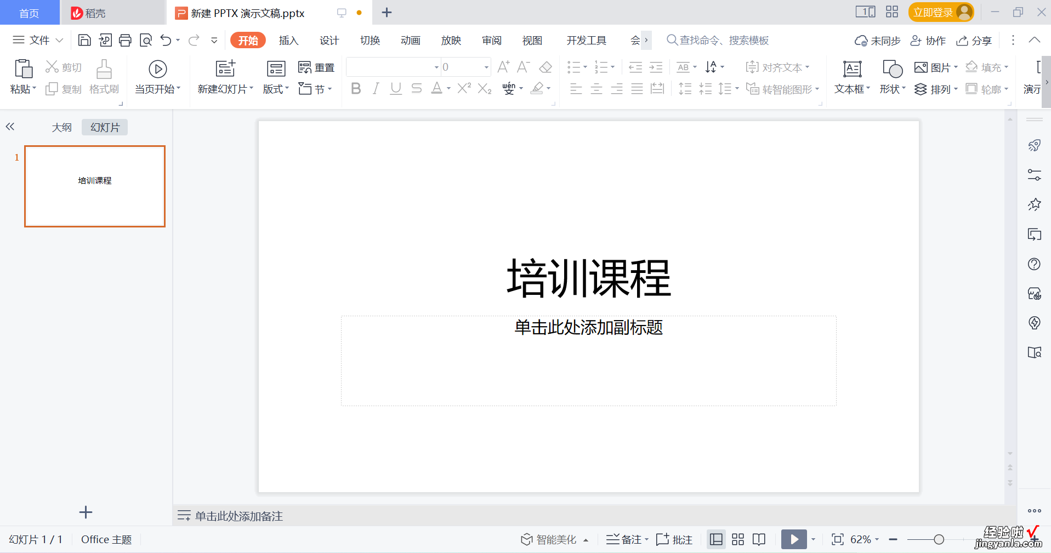This screenshot has height=553, width=1051.
Task: Click the zoom out minus button
Action: point(893,540)
